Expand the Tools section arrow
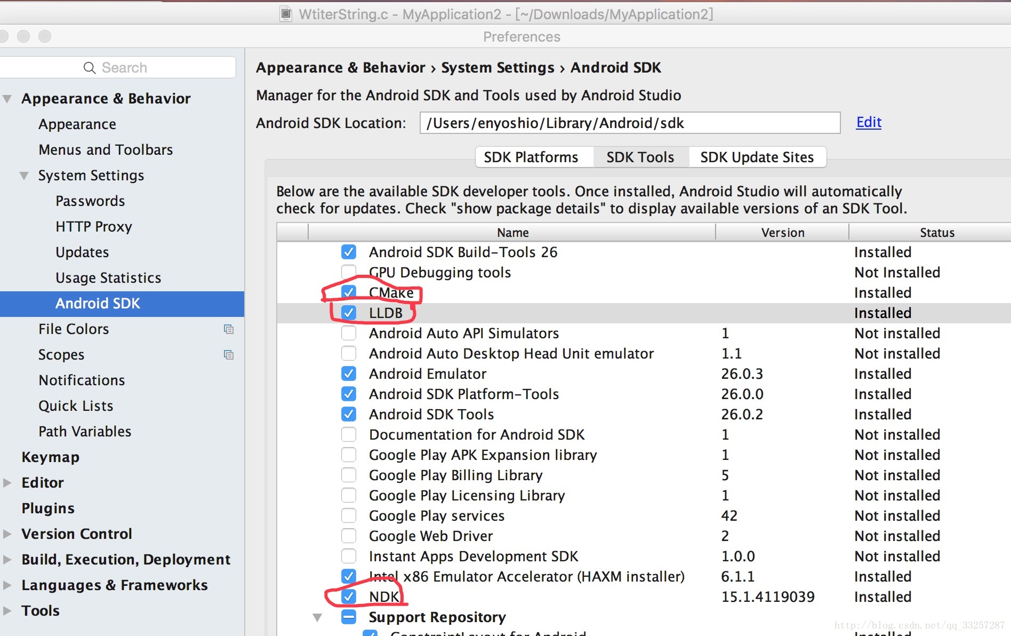1011x636 pixels. coord(7,611)
